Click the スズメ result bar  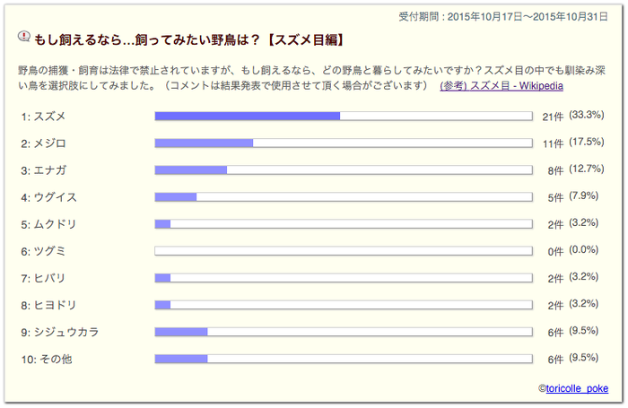(x=344, y=116)
